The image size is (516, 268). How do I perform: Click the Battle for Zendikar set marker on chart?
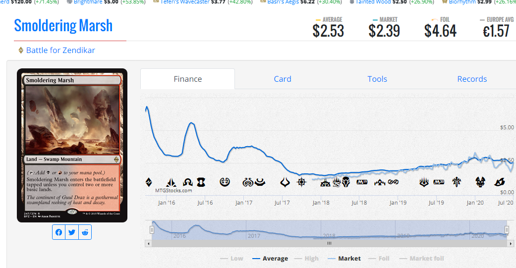point(149,182)
